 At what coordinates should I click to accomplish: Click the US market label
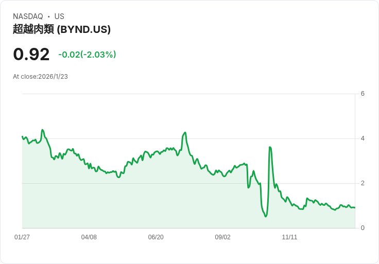tap(59, 16)
